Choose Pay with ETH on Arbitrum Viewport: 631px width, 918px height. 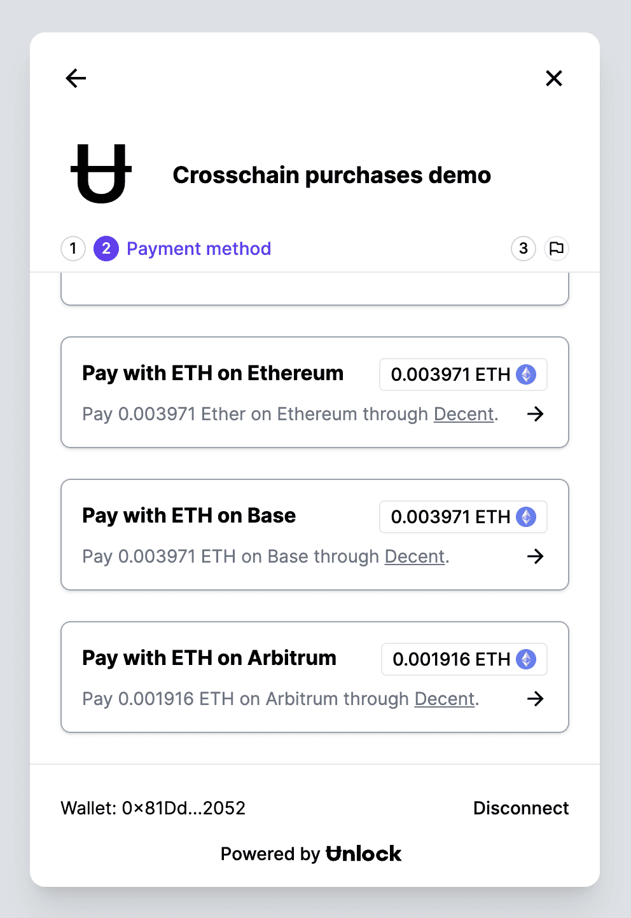point(315,677)
